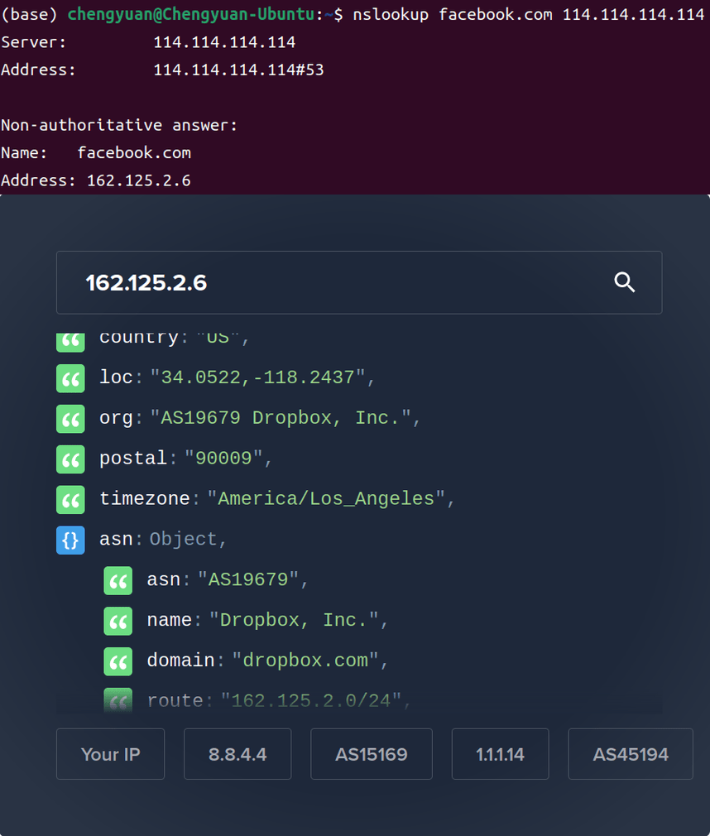Screen dimensions: 710x836
Task: Click the Your IP button
Action: (110, 754)
